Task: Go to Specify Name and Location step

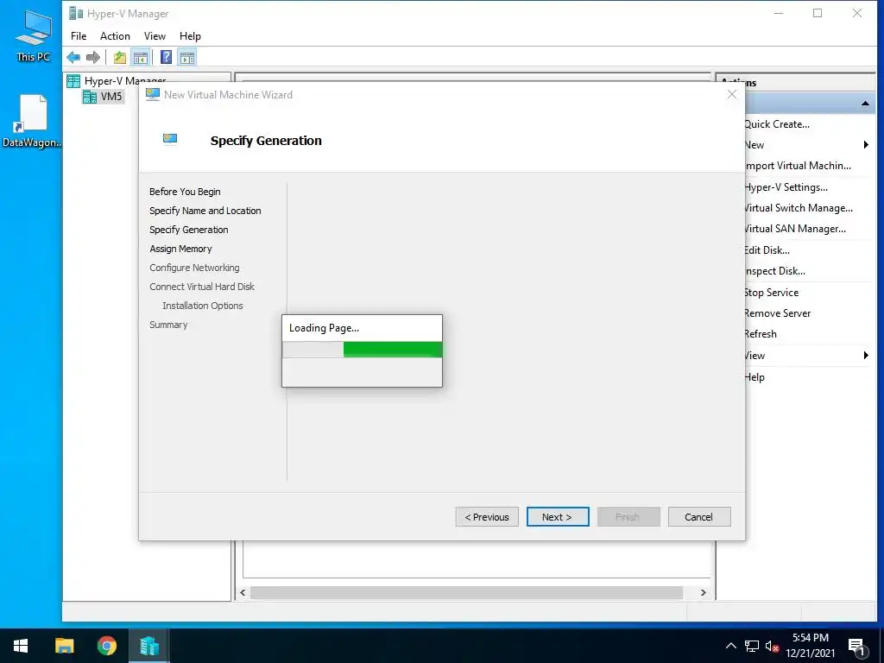Action: click(x=205, y=211)
